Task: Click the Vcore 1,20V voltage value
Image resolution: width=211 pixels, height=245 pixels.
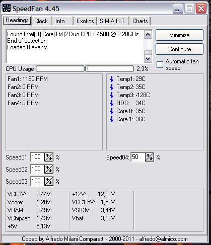Action: point(43,202)
